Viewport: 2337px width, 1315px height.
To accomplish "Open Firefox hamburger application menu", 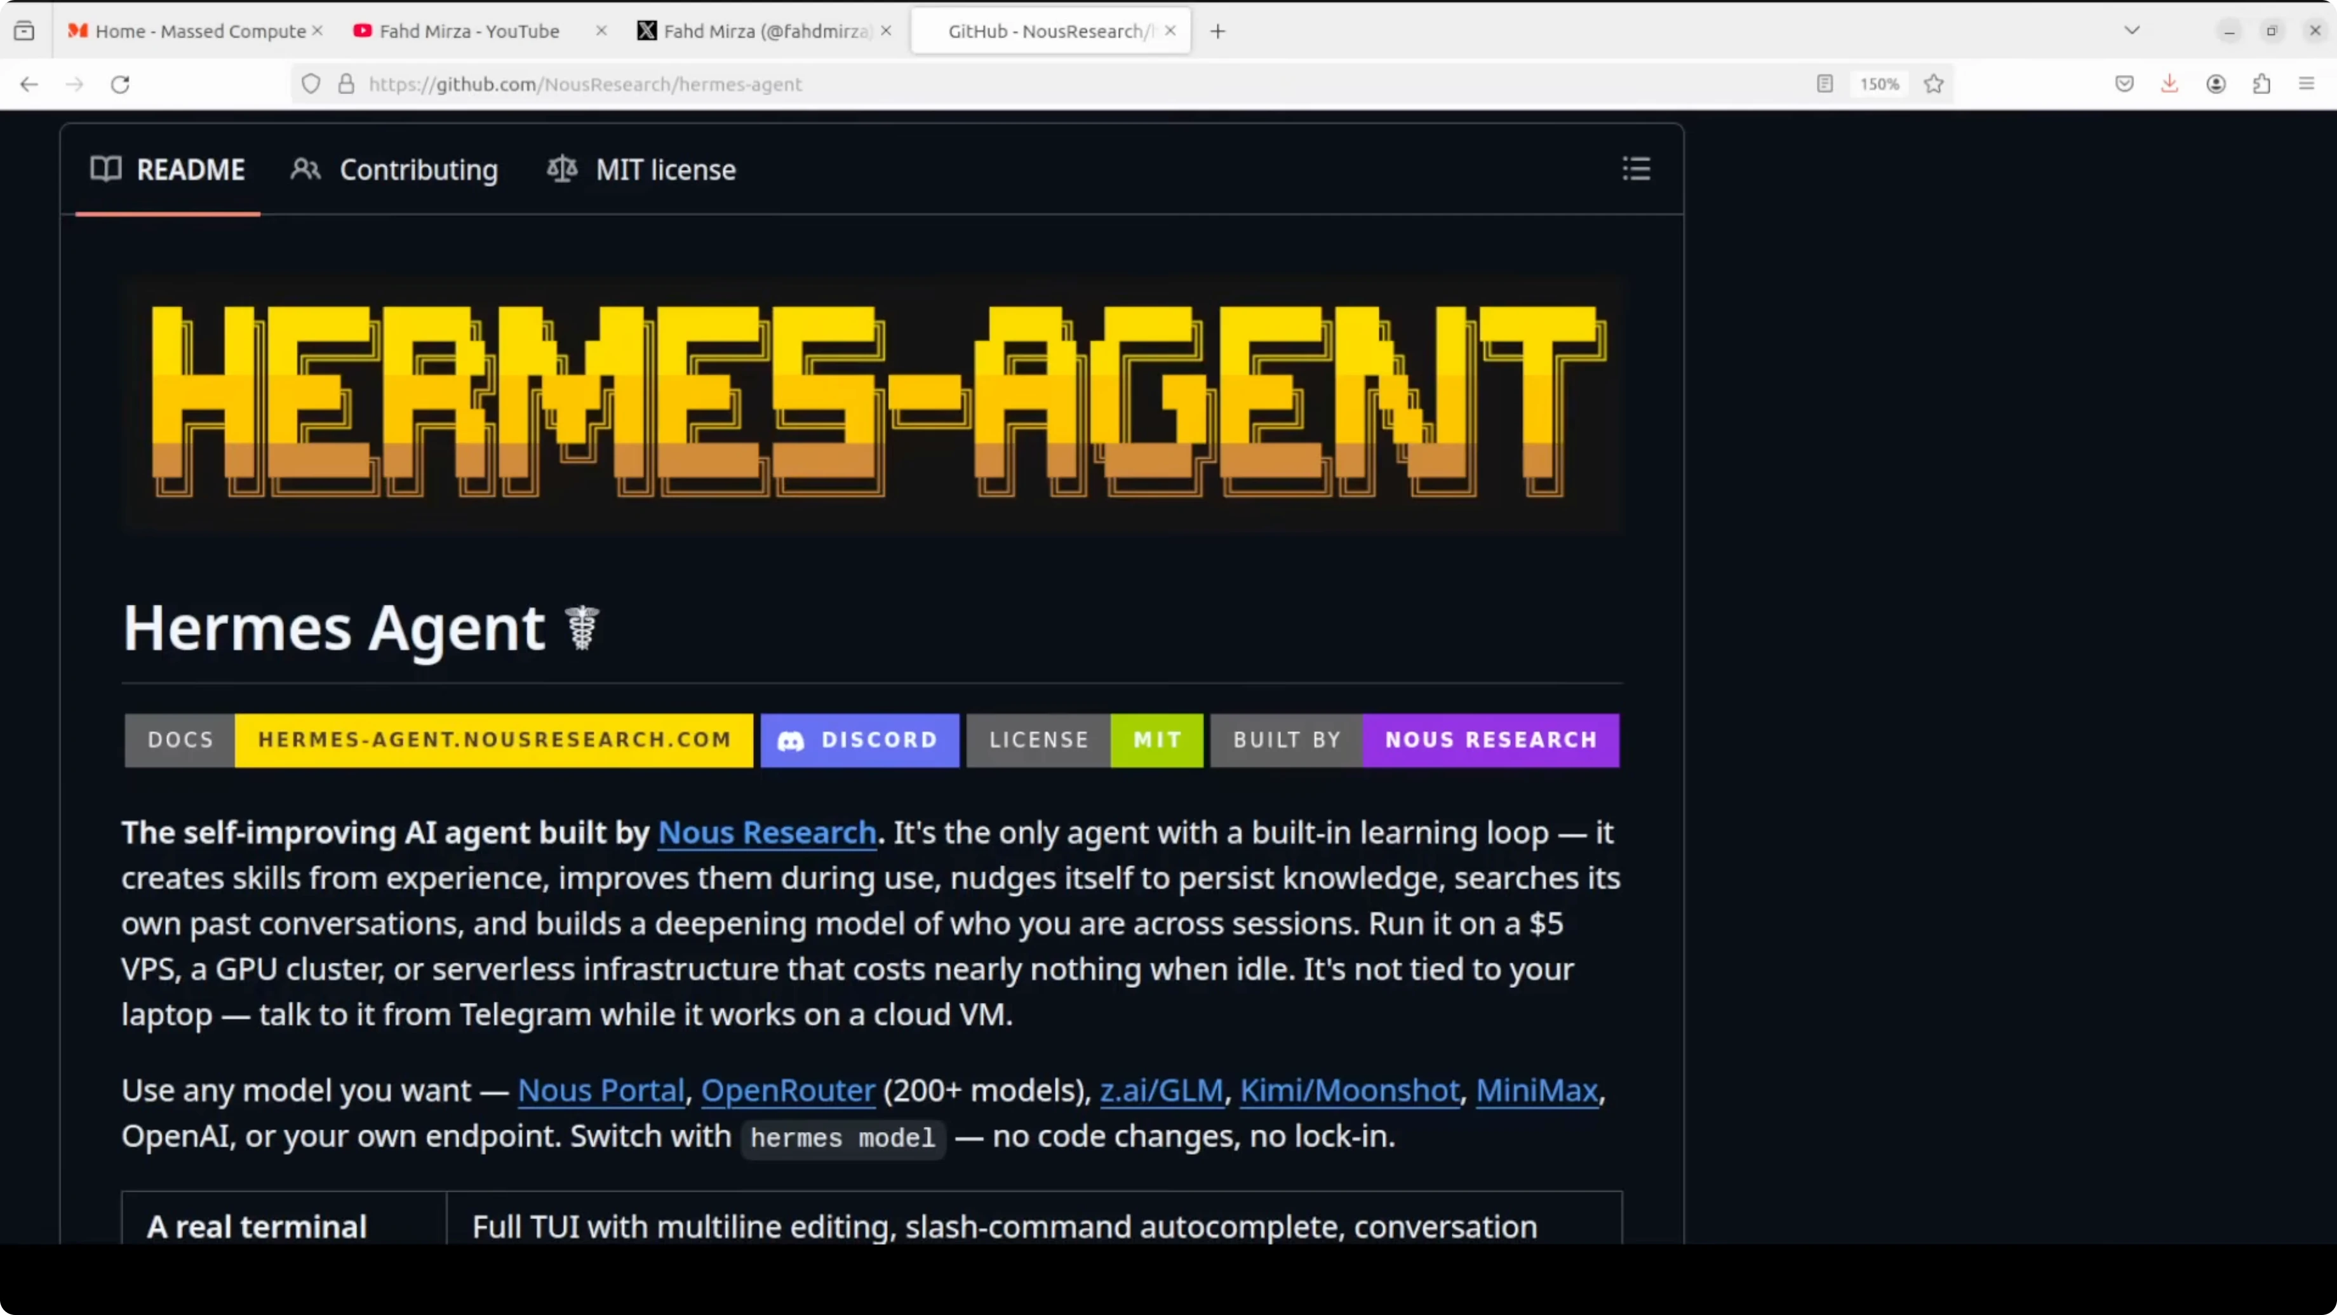I will 2306,84.
